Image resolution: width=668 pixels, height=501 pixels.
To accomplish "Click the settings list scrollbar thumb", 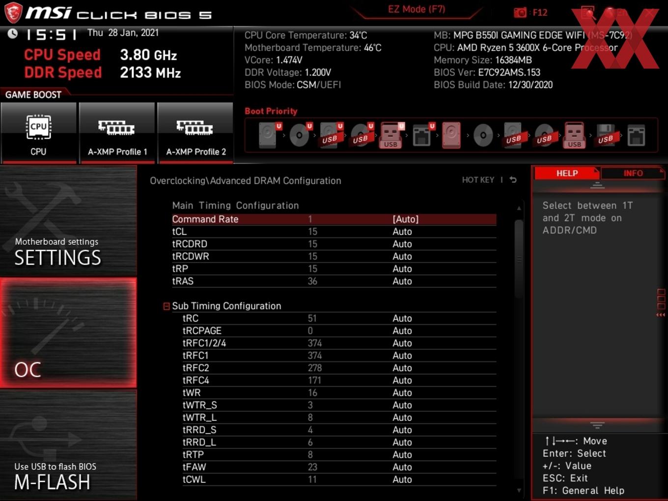I will (519, 259).
